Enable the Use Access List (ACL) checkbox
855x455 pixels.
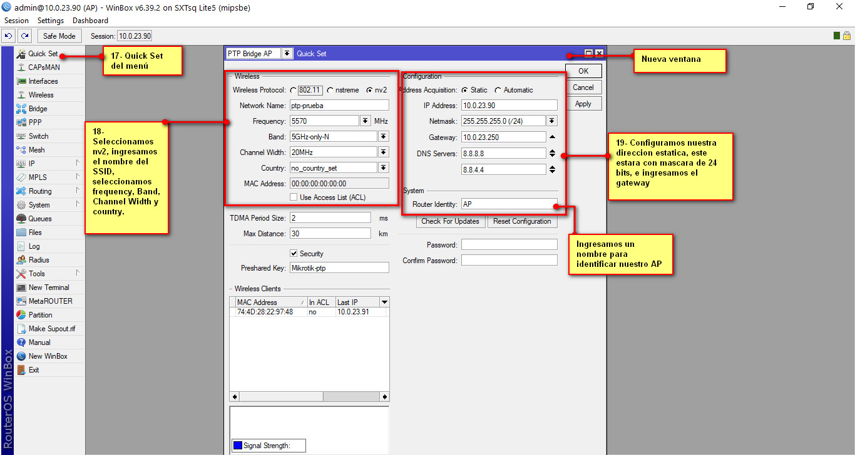point(294,197)
